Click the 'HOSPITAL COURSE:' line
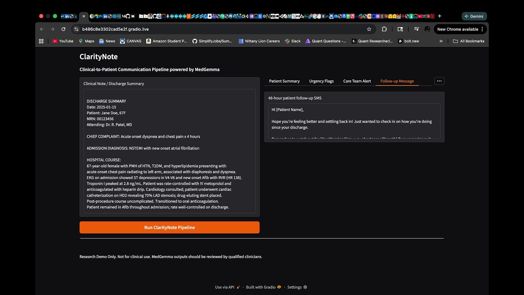524x295 pixels. (x=104, y=160)
